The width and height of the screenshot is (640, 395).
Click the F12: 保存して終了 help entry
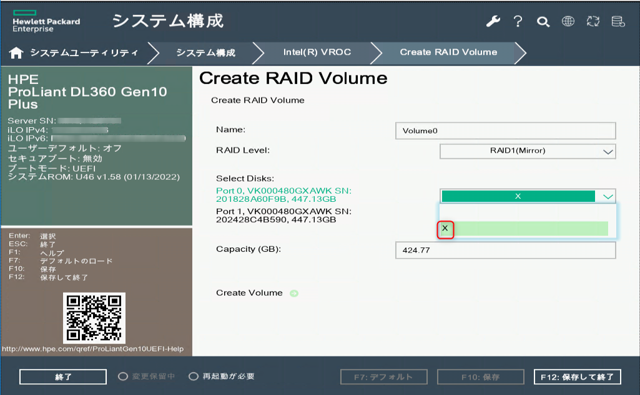click(49, 277)
